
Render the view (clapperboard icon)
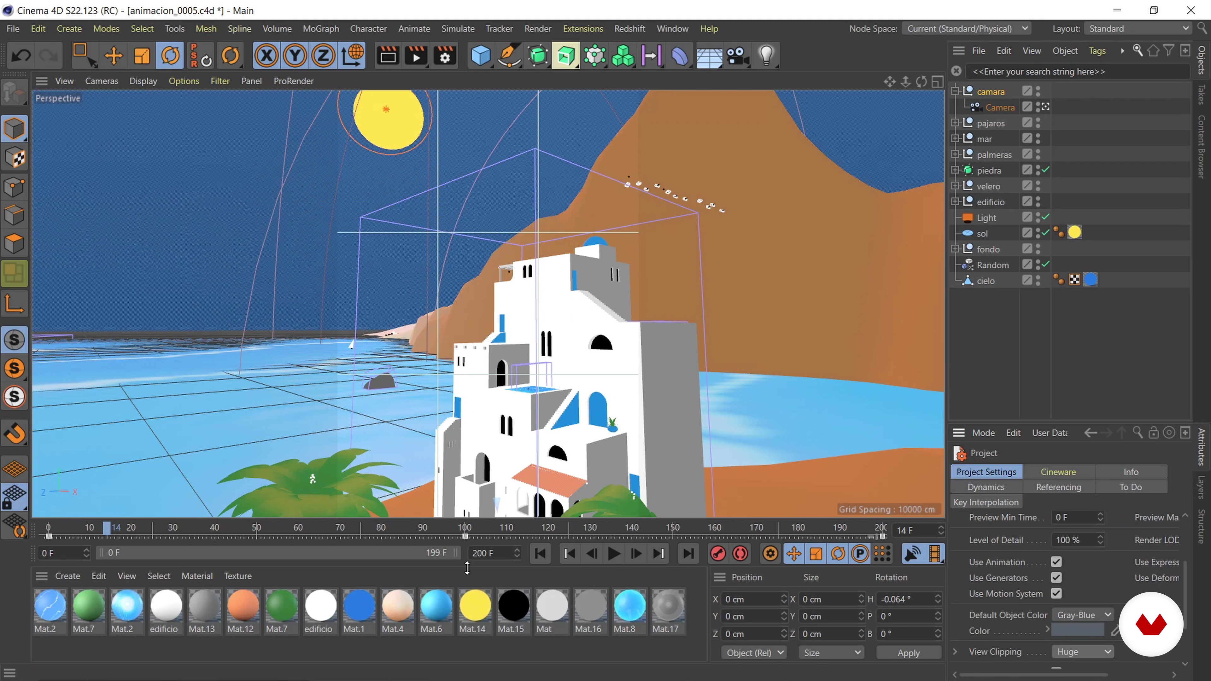coord(388,56)
